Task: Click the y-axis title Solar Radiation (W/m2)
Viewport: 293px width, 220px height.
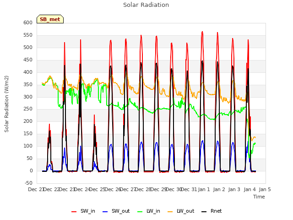Action: 6,104
